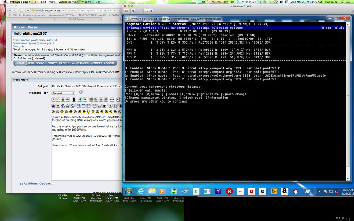Apply underline formatting in post editor
Screen dimensions: 354x221
point(63,99)
